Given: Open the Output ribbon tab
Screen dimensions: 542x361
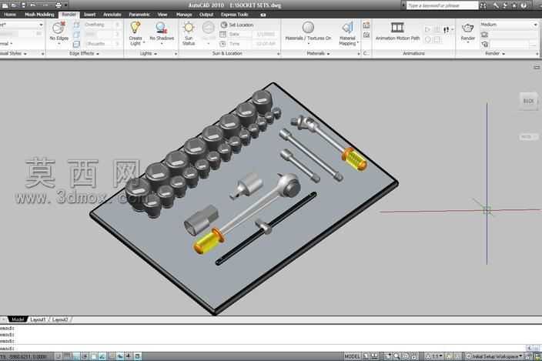Looking at the screenshot, I should tap(206, 15).
